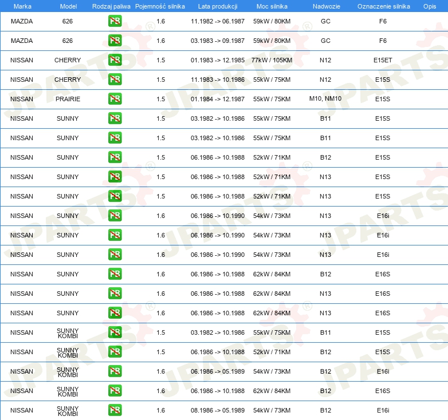Select the date range 06.1986 -> 05.1989
Screen dimensions: 448x420
click(x=218, y=371)
